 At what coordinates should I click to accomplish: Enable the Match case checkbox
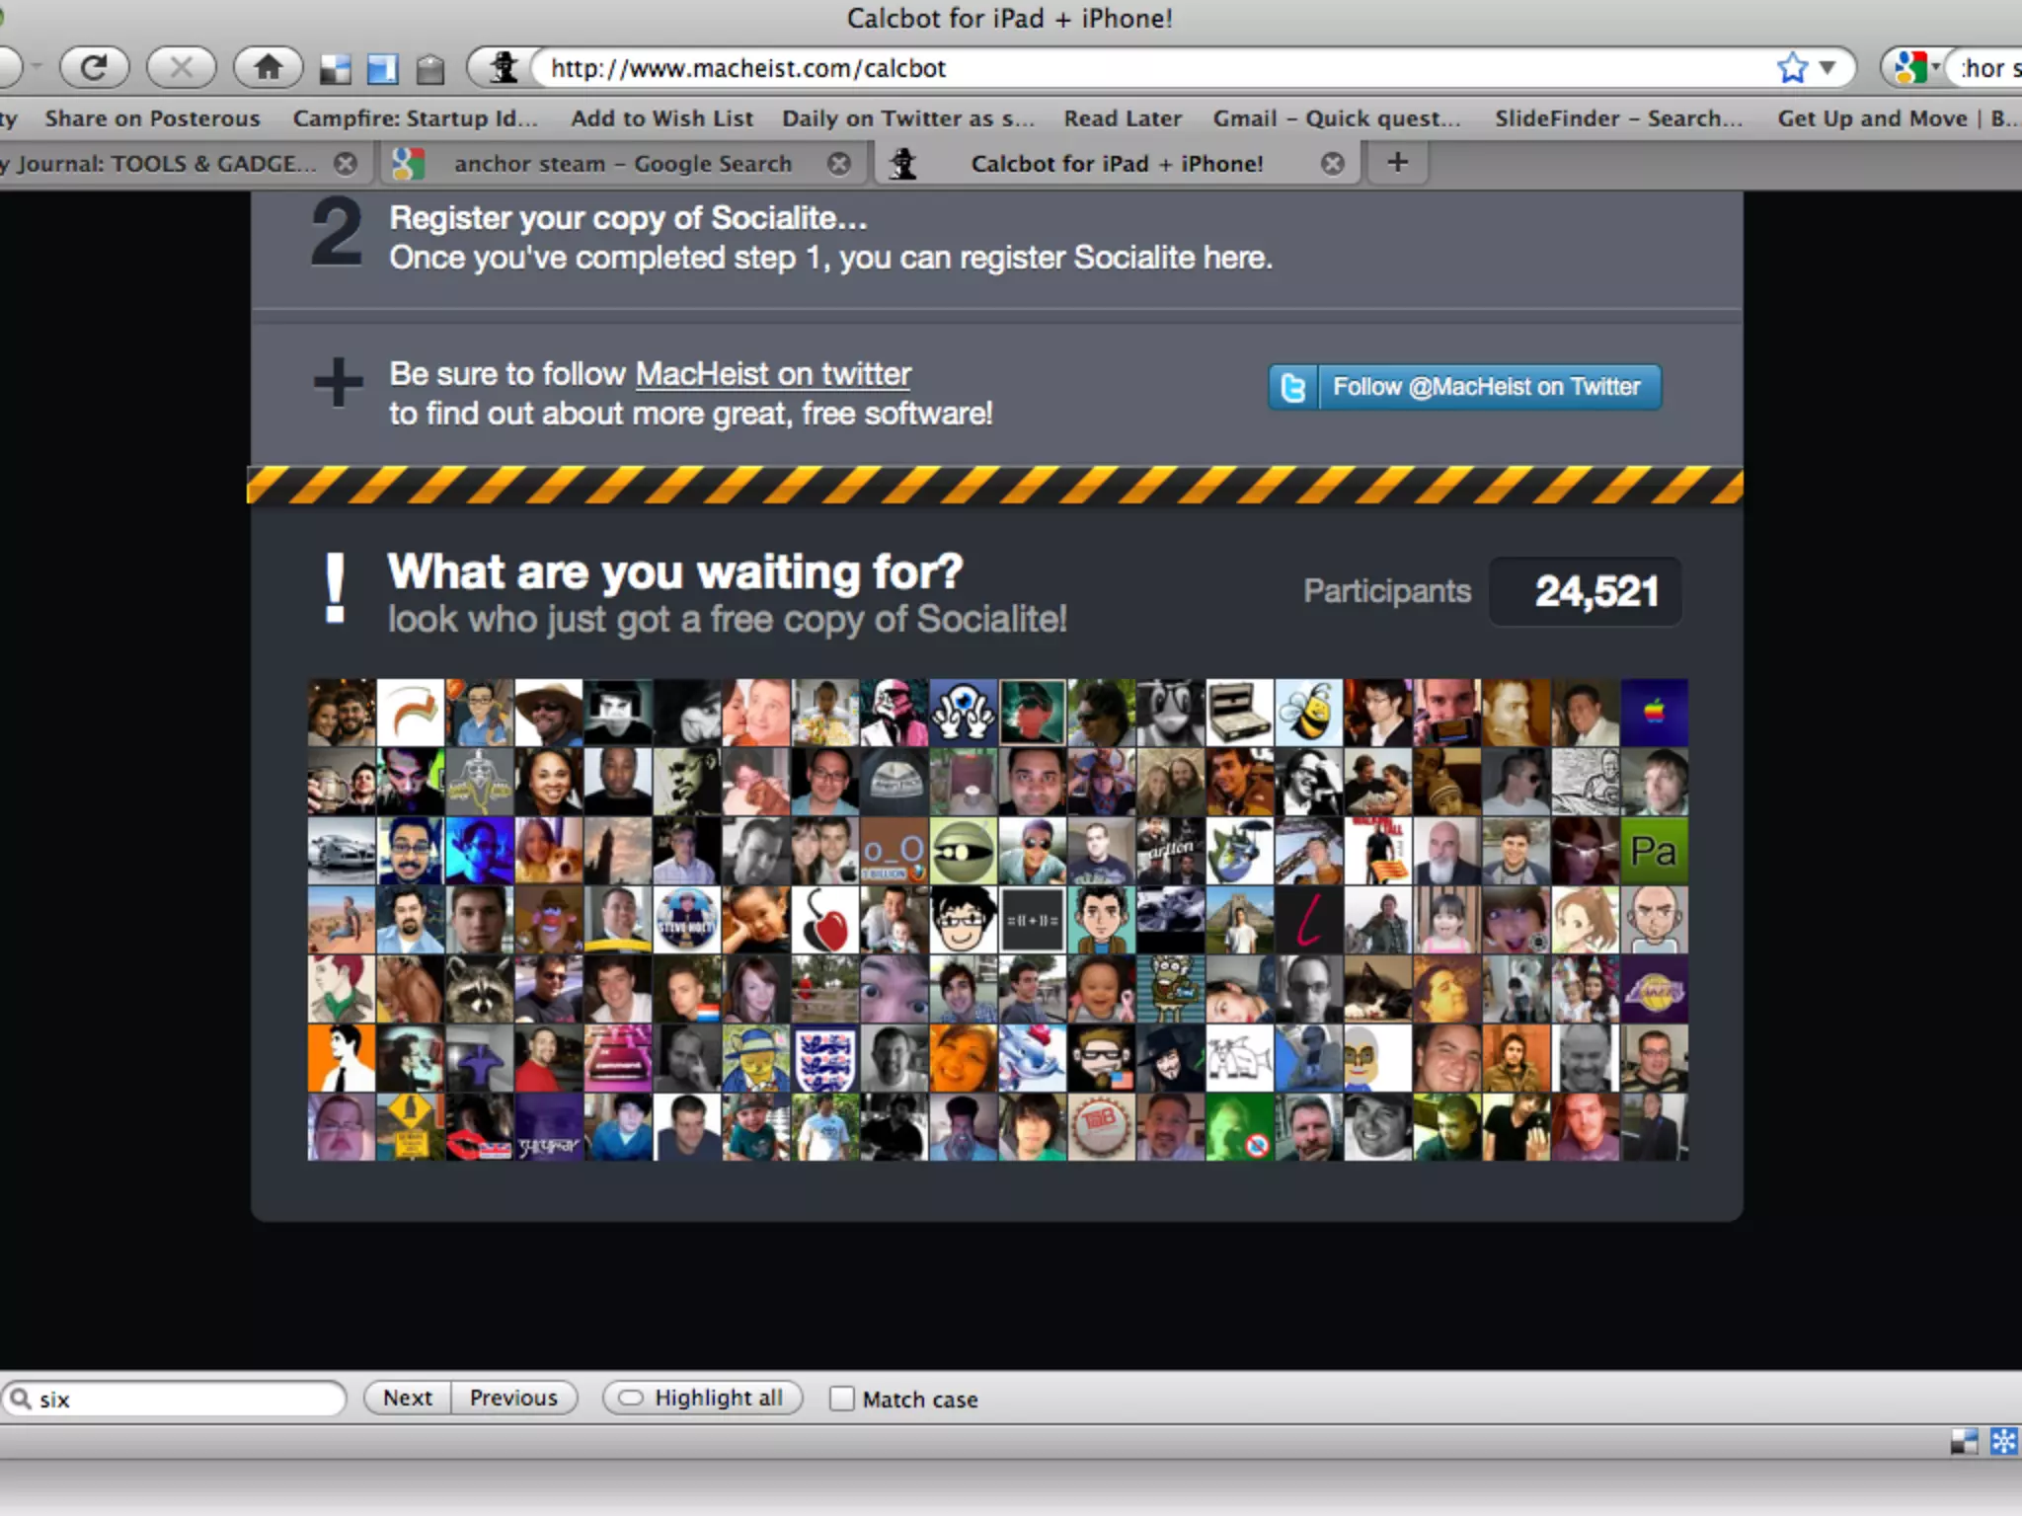[841, 1399]
